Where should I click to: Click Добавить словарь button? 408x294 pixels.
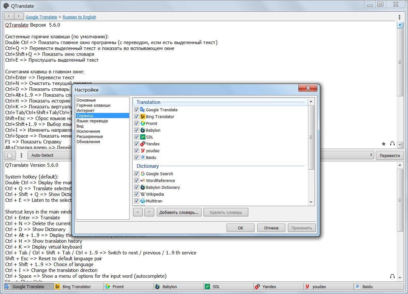pyautogui.click(x=179, y=213)
